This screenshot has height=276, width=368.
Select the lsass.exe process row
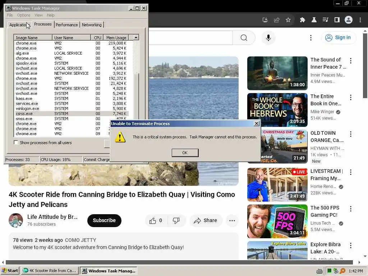(72, 98)
